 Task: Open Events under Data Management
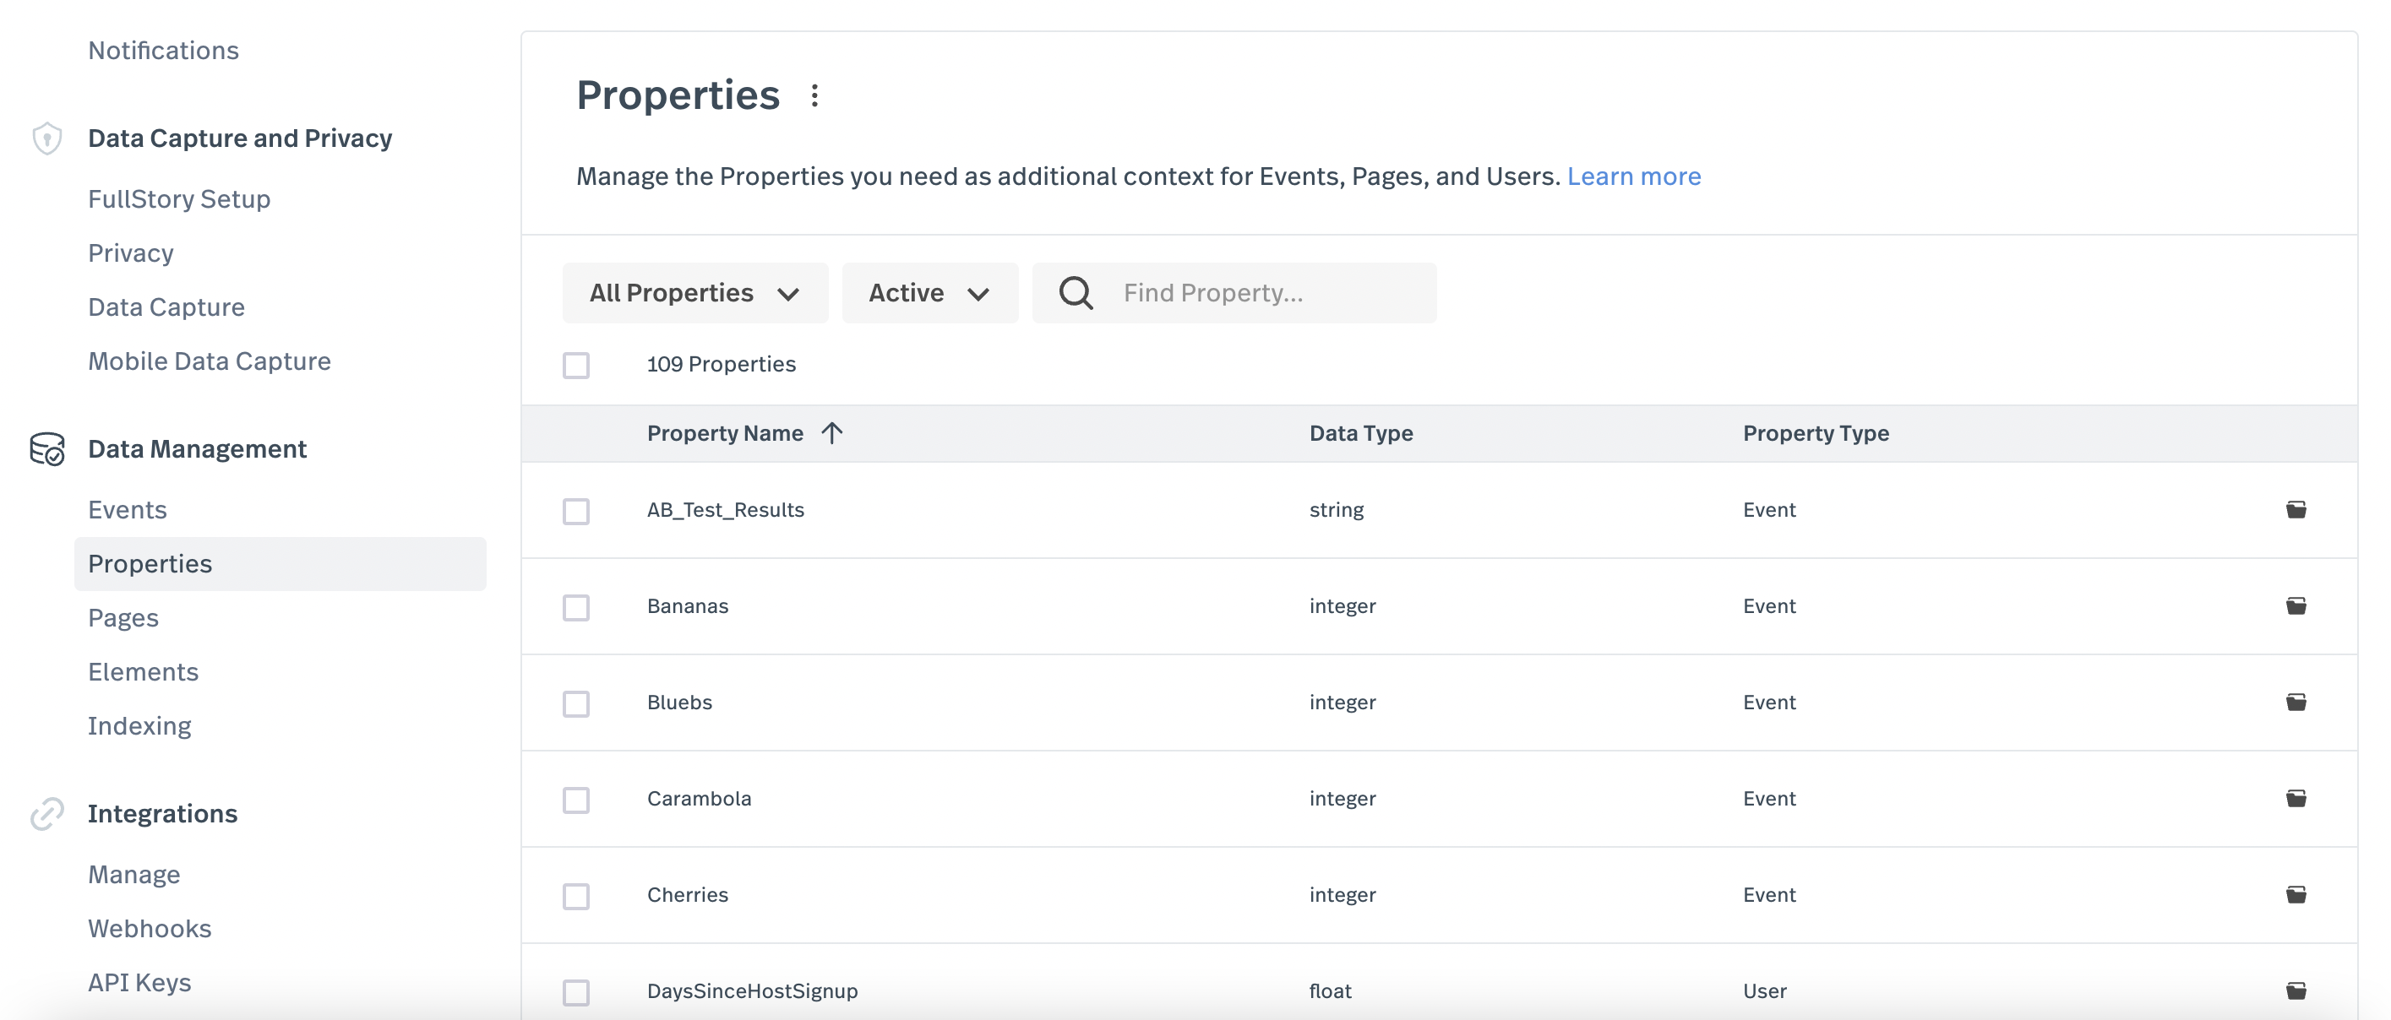point(128,510)
